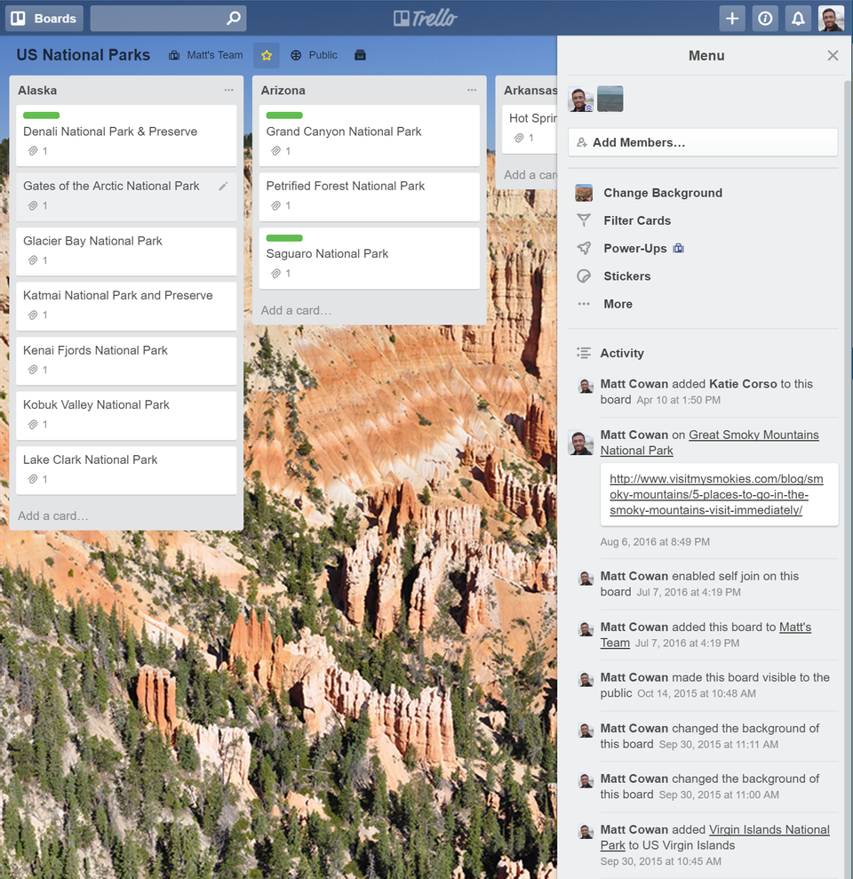The image size is (853, 879).
Task: Open Alaska list actions menu
Action: click(228, 90)
